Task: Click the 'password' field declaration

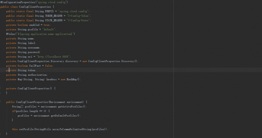Action: click(x=23, y=52)
